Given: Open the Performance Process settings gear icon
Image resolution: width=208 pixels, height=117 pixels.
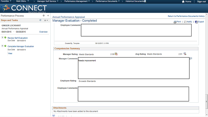Looking at the screenshot, I should [x=44, y=16].
